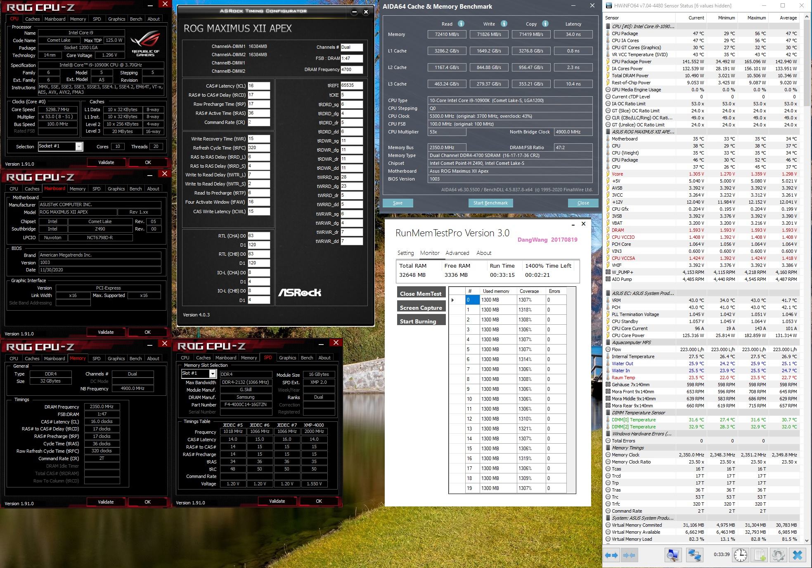Screen dimensions: 812x568
Task: Click the tREFI value field
Action: click(351, 86)
